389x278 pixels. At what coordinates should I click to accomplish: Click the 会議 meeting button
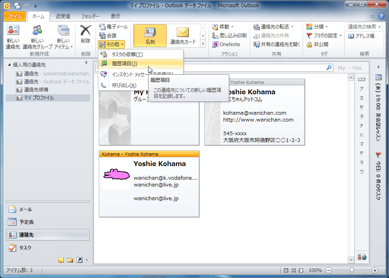click(108, 35)
